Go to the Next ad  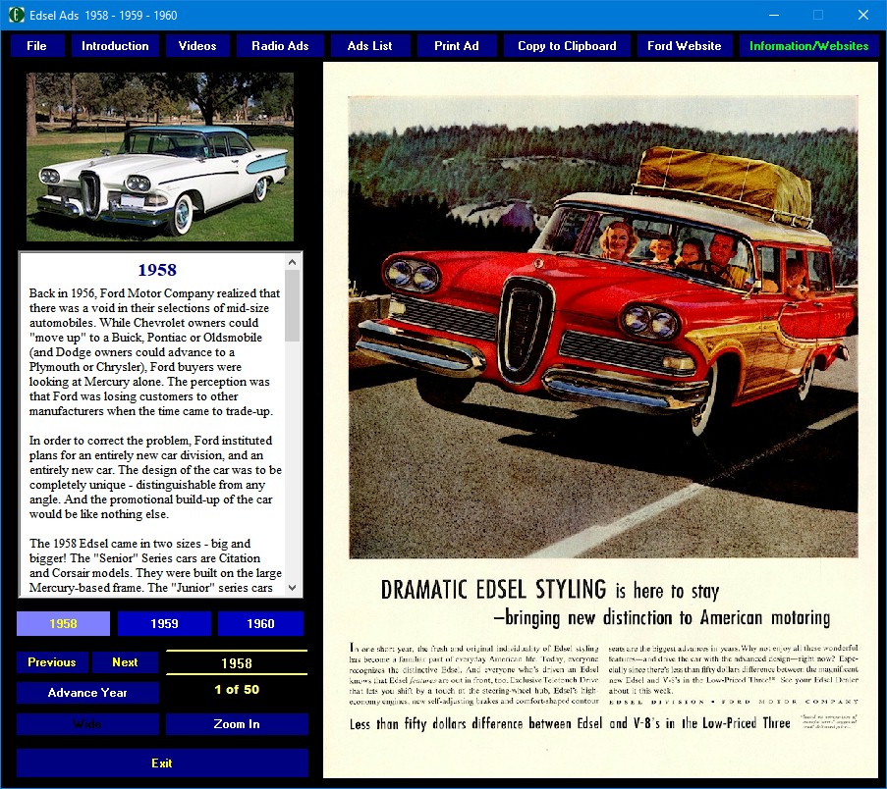[x=125, y=662]
